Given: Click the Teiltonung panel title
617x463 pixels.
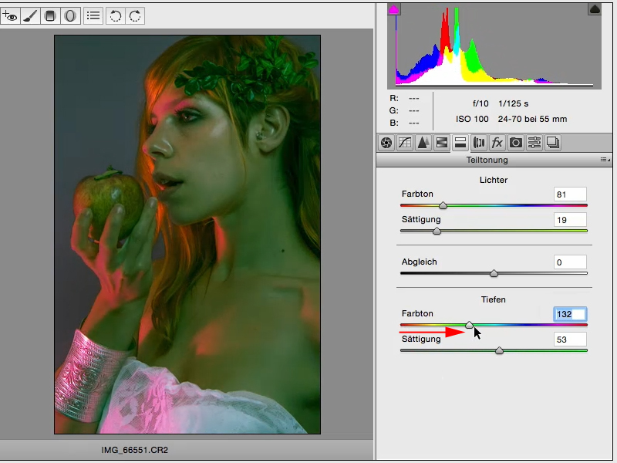Looking at the screenshot, I should [487, 160].
